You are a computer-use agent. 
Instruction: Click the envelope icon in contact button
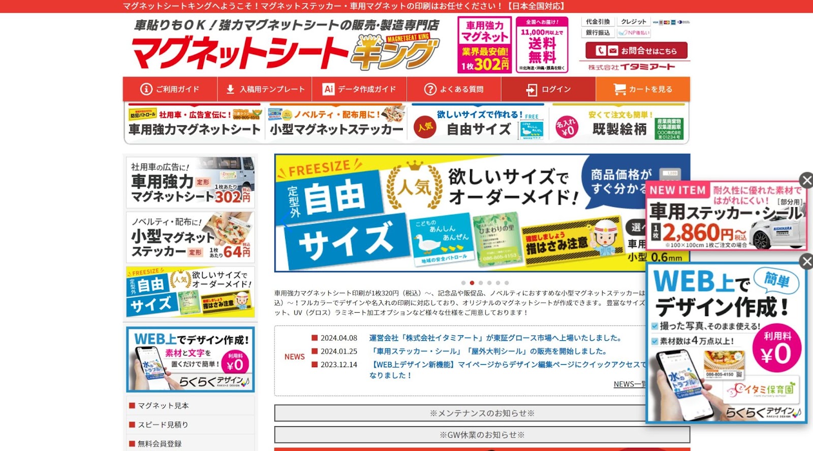coord(613,50)
